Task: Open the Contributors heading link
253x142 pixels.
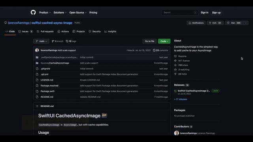Action: pyautogui.click(x=181, y=127)
